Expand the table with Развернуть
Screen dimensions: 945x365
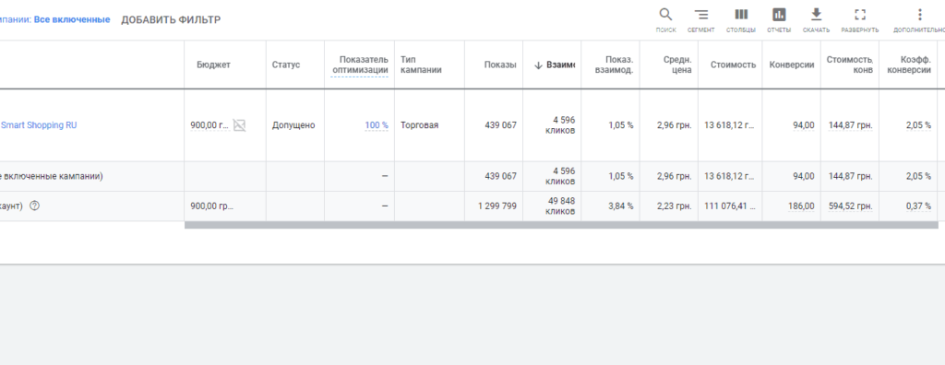coord(860,20)
